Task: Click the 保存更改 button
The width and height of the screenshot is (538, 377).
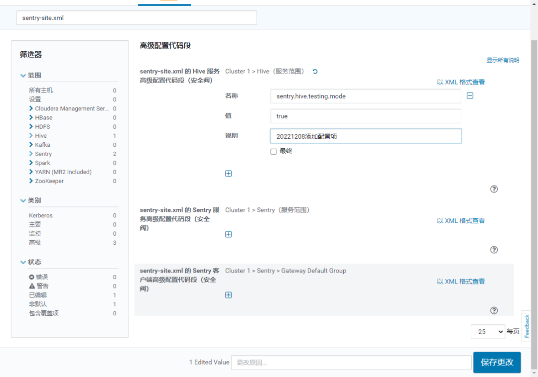Action: pyautogui.click(x=497, y=362)
